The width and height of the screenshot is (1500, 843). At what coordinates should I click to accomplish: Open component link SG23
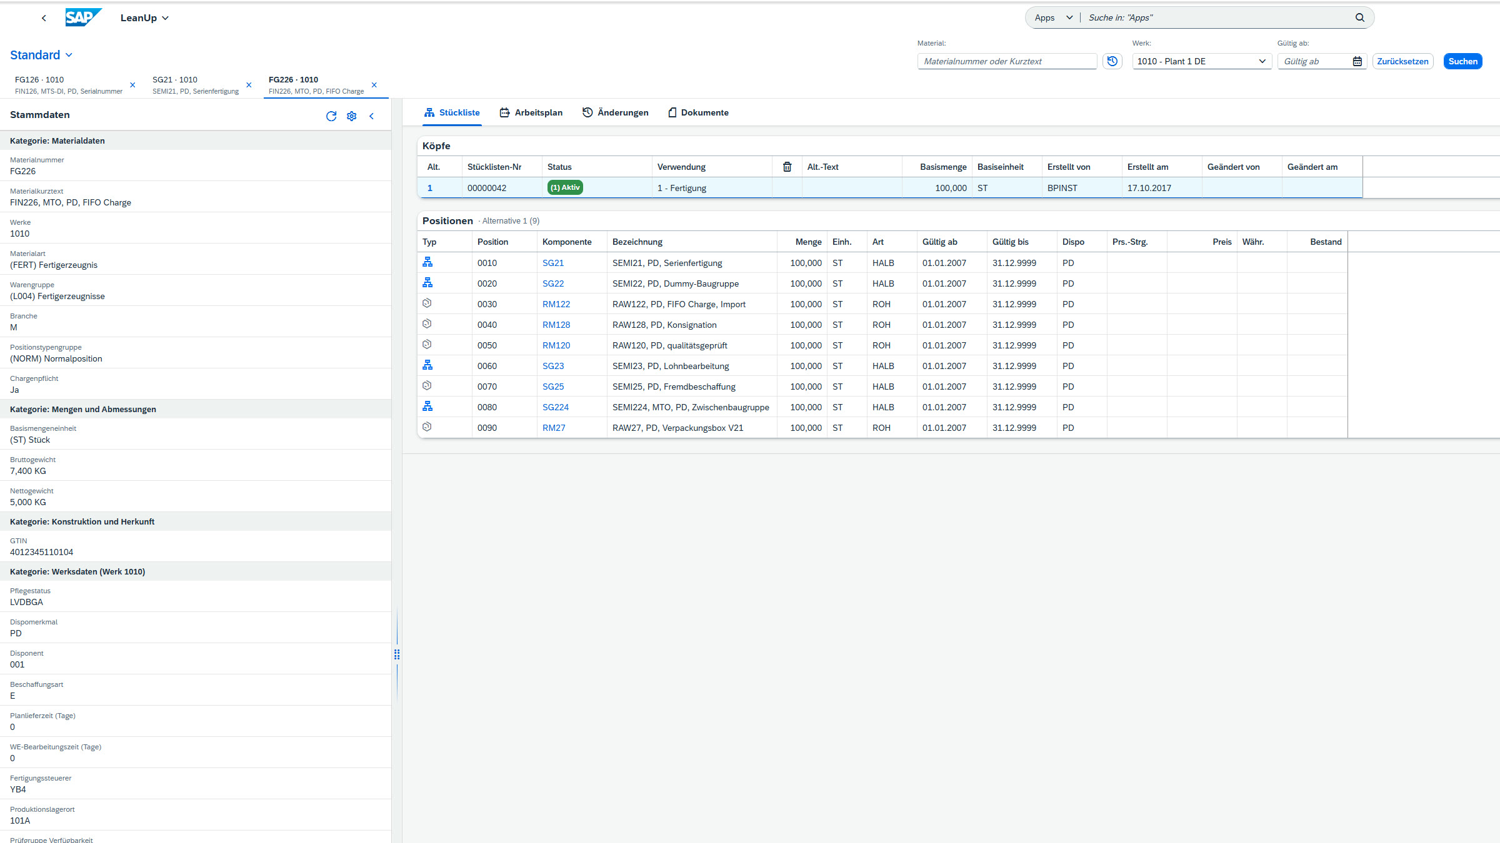click(x=553, y=366)
